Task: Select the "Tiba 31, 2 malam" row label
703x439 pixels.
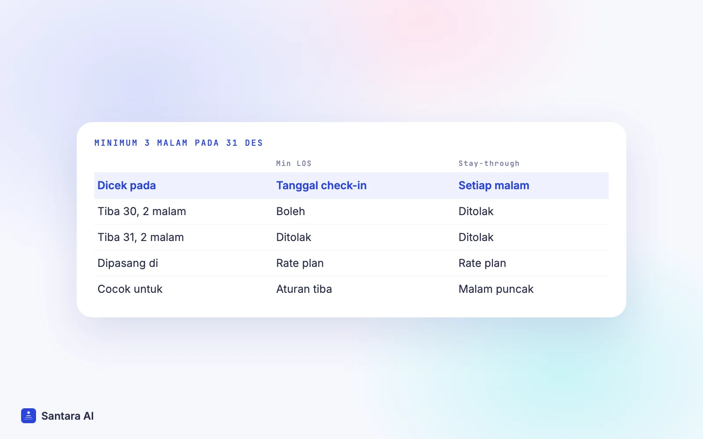Action: (x=141, y=237)
